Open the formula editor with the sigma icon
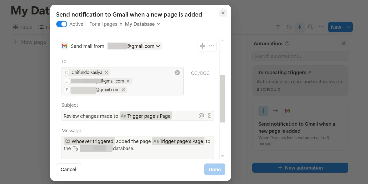Viewport: 368px width, 184px height. point(209,116)
